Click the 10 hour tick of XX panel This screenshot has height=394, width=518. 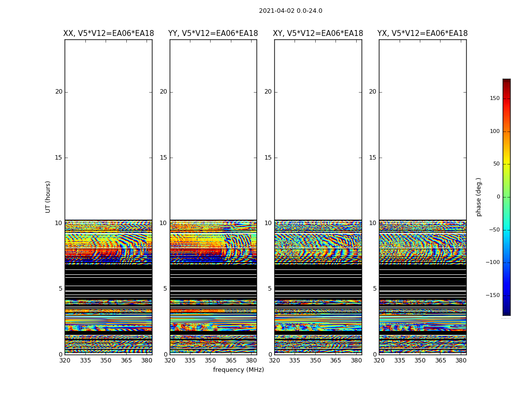(x=59, y=223)
